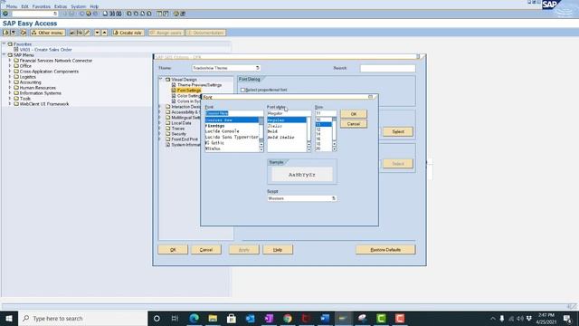Open the Windows Start menu
Screen dimensions: 579x326
point(9,318)
